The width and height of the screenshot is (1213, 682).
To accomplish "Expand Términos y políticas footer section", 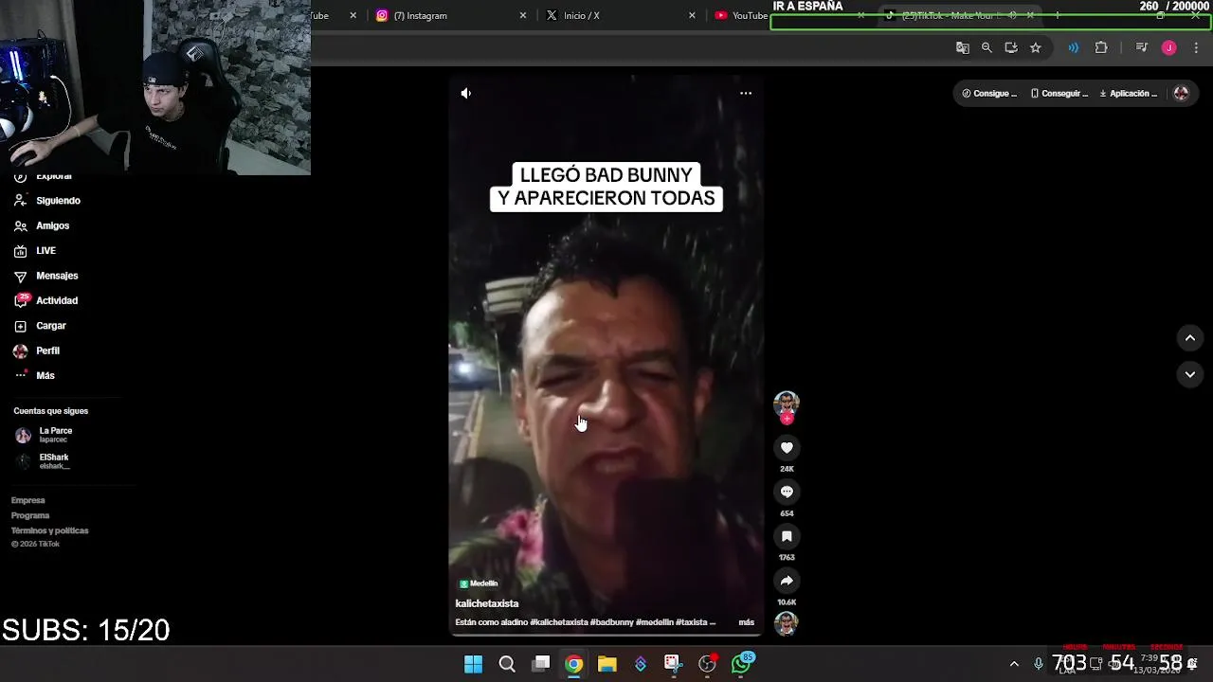I will pos(50,530).
